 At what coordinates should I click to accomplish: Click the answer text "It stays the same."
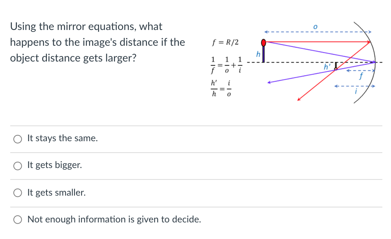[62, 138]
